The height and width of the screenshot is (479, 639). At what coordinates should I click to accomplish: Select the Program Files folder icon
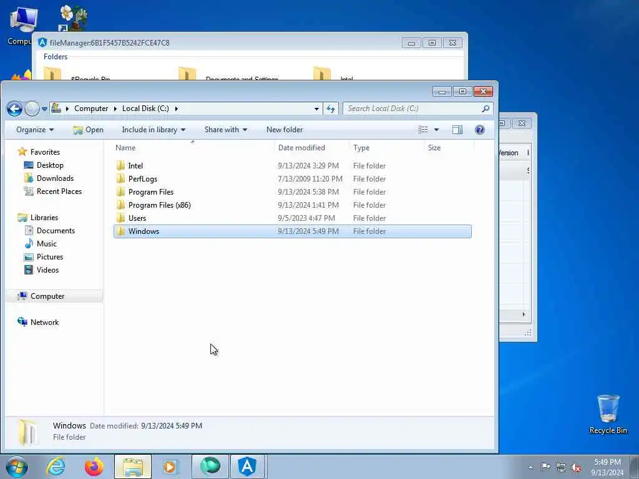click(x=120, y=192)
